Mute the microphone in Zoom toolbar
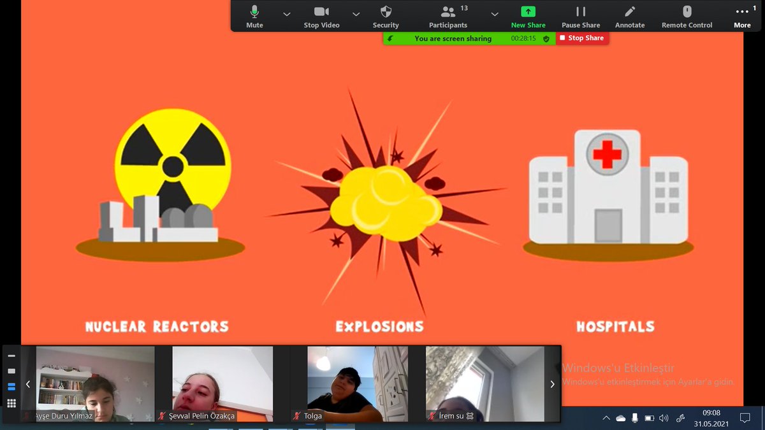 254,17
